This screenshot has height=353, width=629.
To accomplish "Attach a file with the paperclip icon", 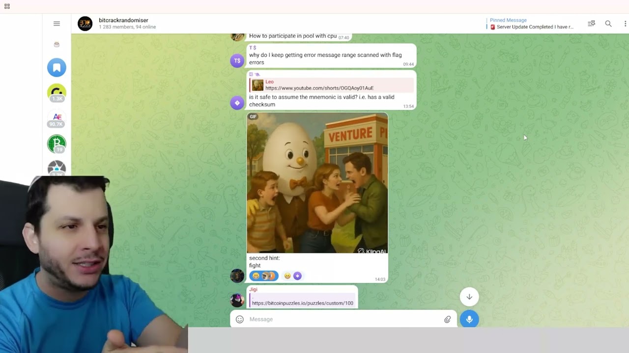I will [447, 319].
